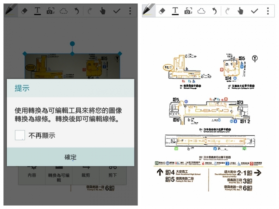Click the 師大附中 2·1出口 label
Image resolution: width=279 pixels, height=209 pixels.
pos(233,173)
